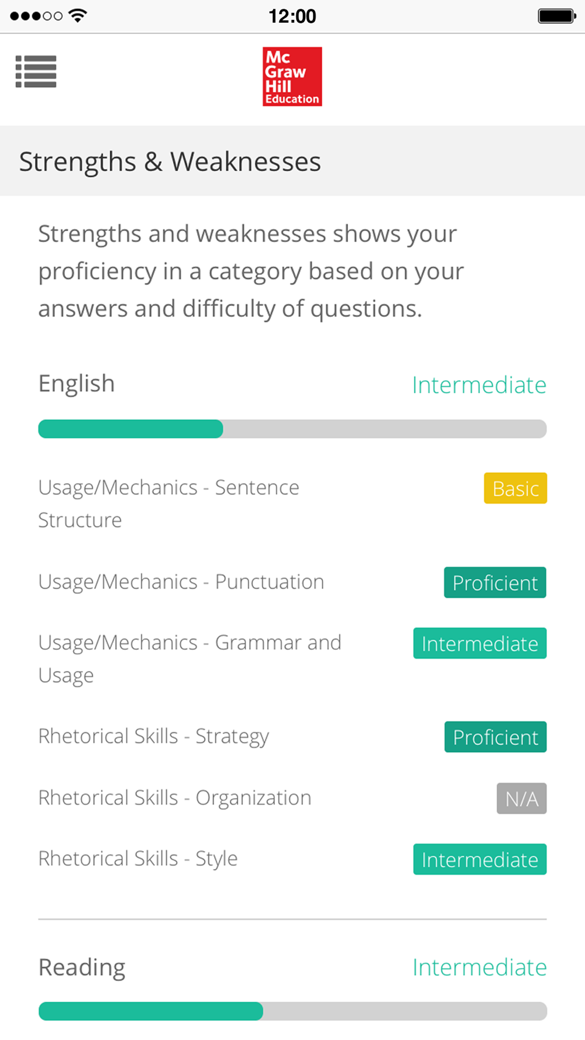Tap the battery icon in status bar
585x1040 pixels.
click(557, 16)
